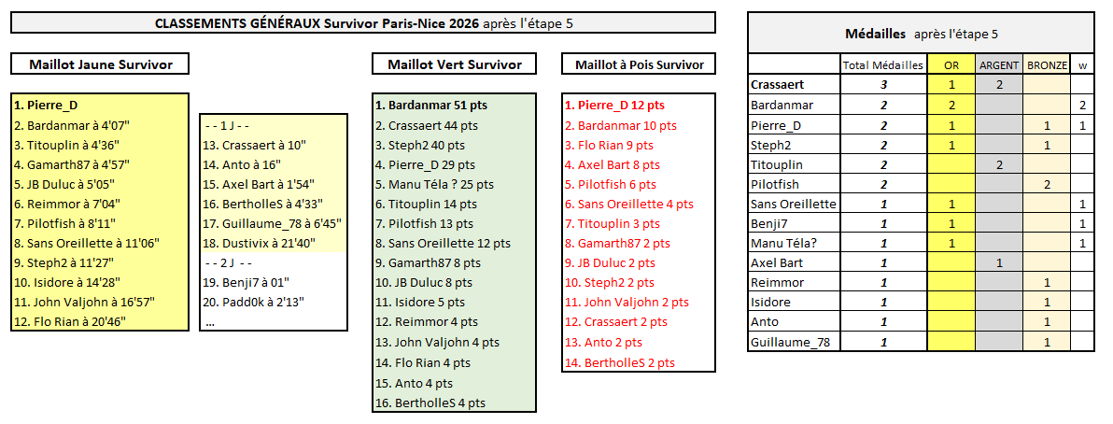This screenshot has height=424, width=1113.
Task: Click the CLASSEMENTS GÉNÉRAUX title banner
Action: 363,23
